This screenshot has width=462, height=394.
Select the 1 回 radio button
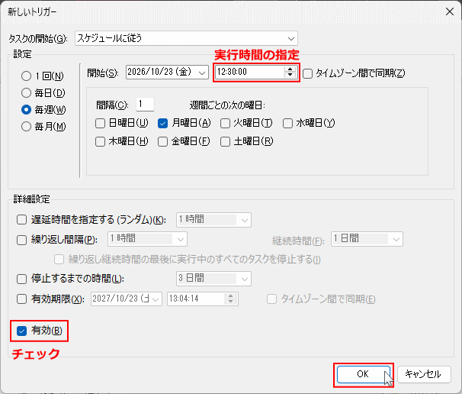pos(26,76)
